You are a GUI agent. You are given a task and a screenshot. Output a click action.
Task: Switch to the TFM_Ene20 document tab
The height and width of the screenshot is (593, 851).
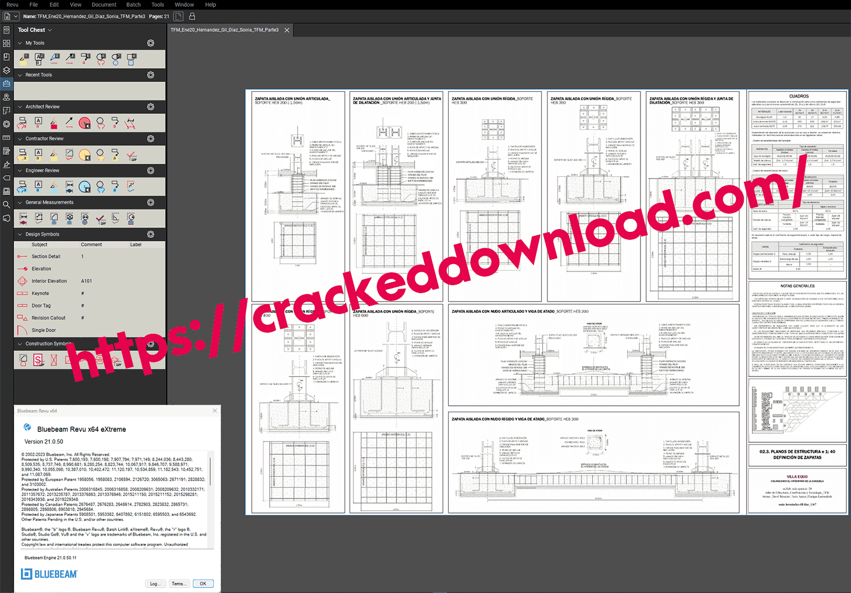(x=225, y=30)
